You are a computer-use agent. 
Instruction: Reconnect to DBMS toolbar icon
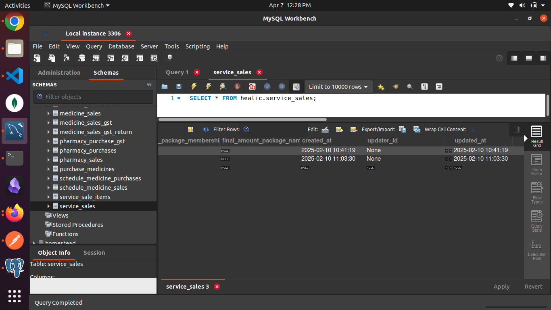[x=170, y=58]
